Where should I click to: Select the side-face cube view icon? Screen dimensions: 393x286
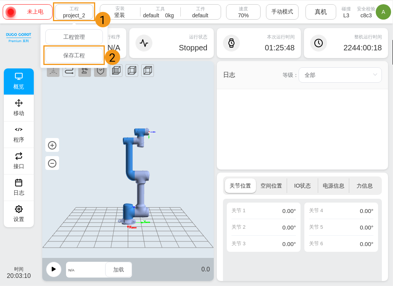132,71
